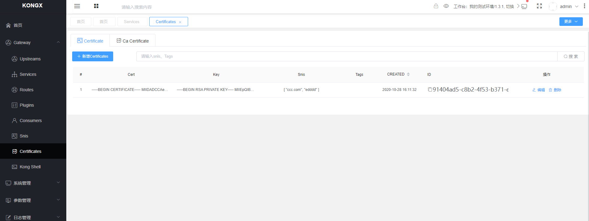
Task: Open the four-square grid apps icon
Action: (x=96, y=6)
